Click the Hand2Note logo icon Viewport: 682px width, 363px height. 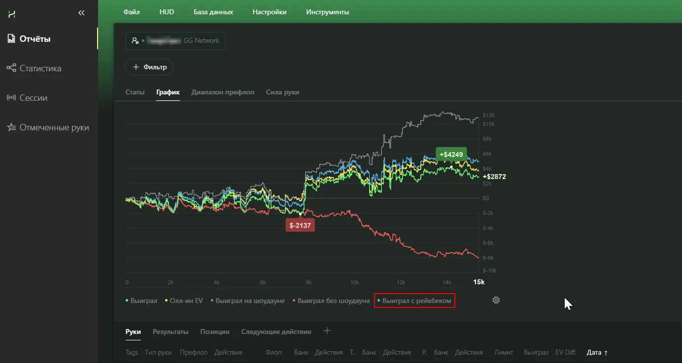[x=12, y=14]
